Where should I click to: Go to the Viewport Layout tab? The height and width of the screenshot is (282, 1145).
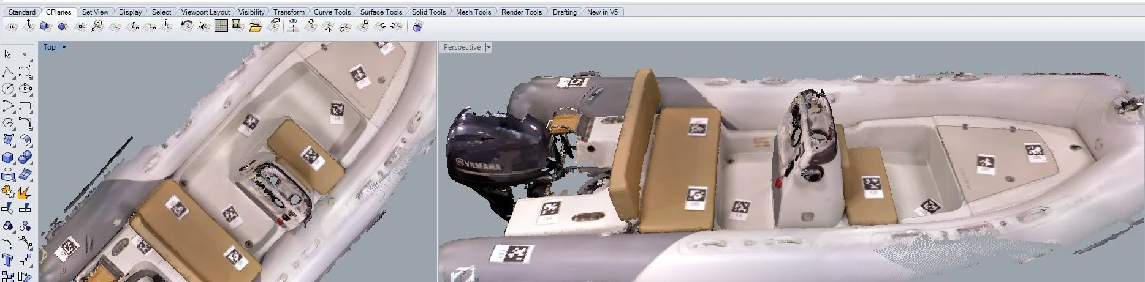[x=205, y=12]
